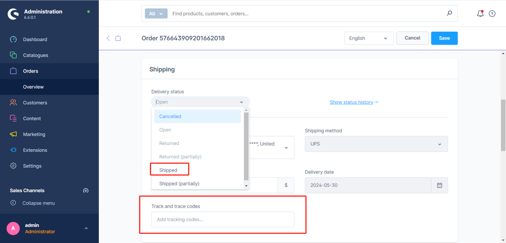Expand the admin user menu chevron

[86, 228]
